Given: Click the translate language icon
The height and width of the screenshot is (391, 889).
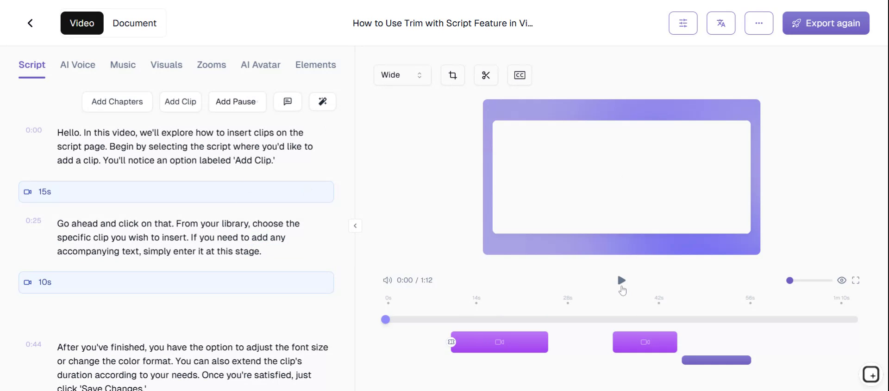Looking at the screenshot, I should [x=721, y=23].
